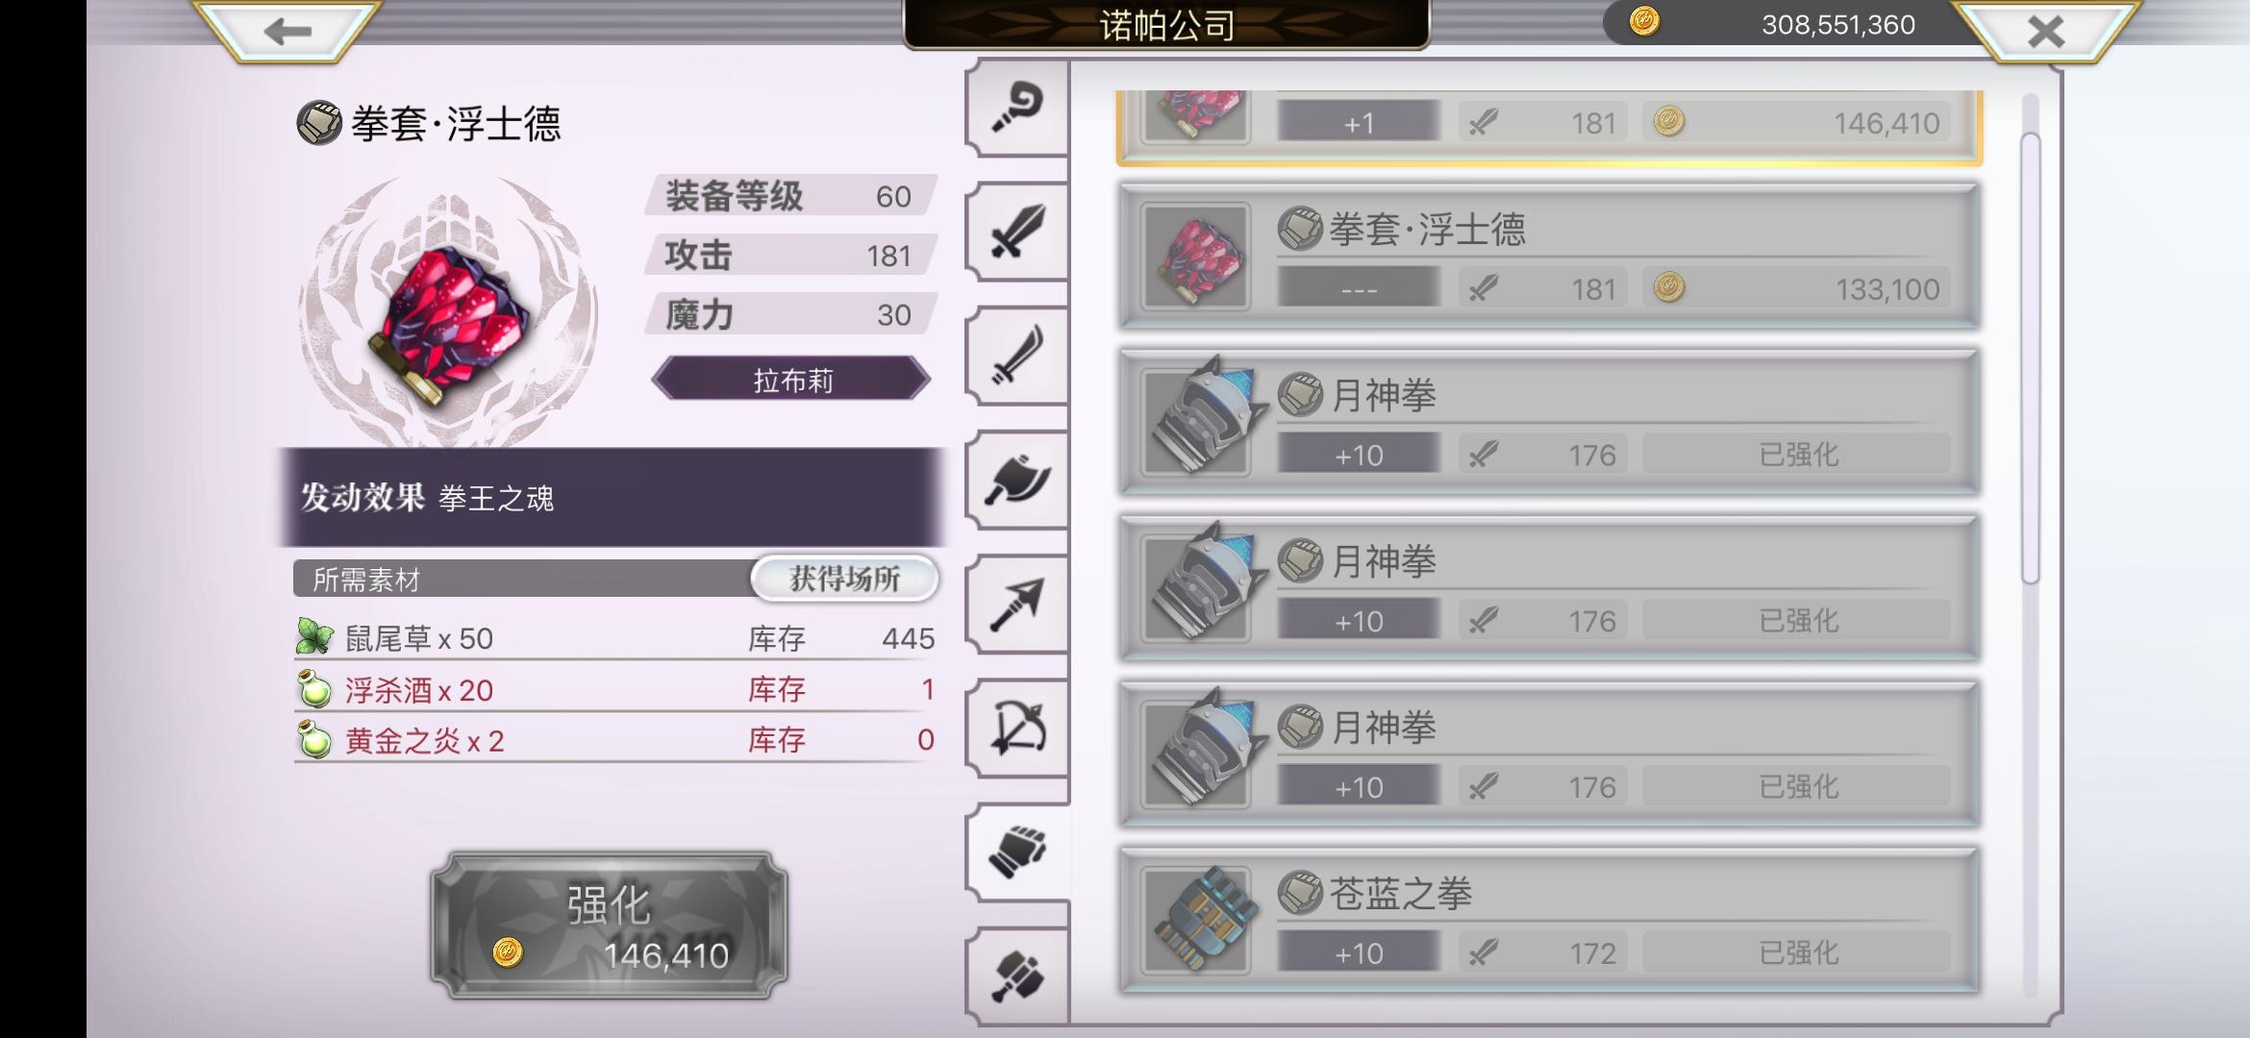Click the 强化 enhance button
The height and width of the screenshot is (1038, 2250).
click(x=610, y=925)
